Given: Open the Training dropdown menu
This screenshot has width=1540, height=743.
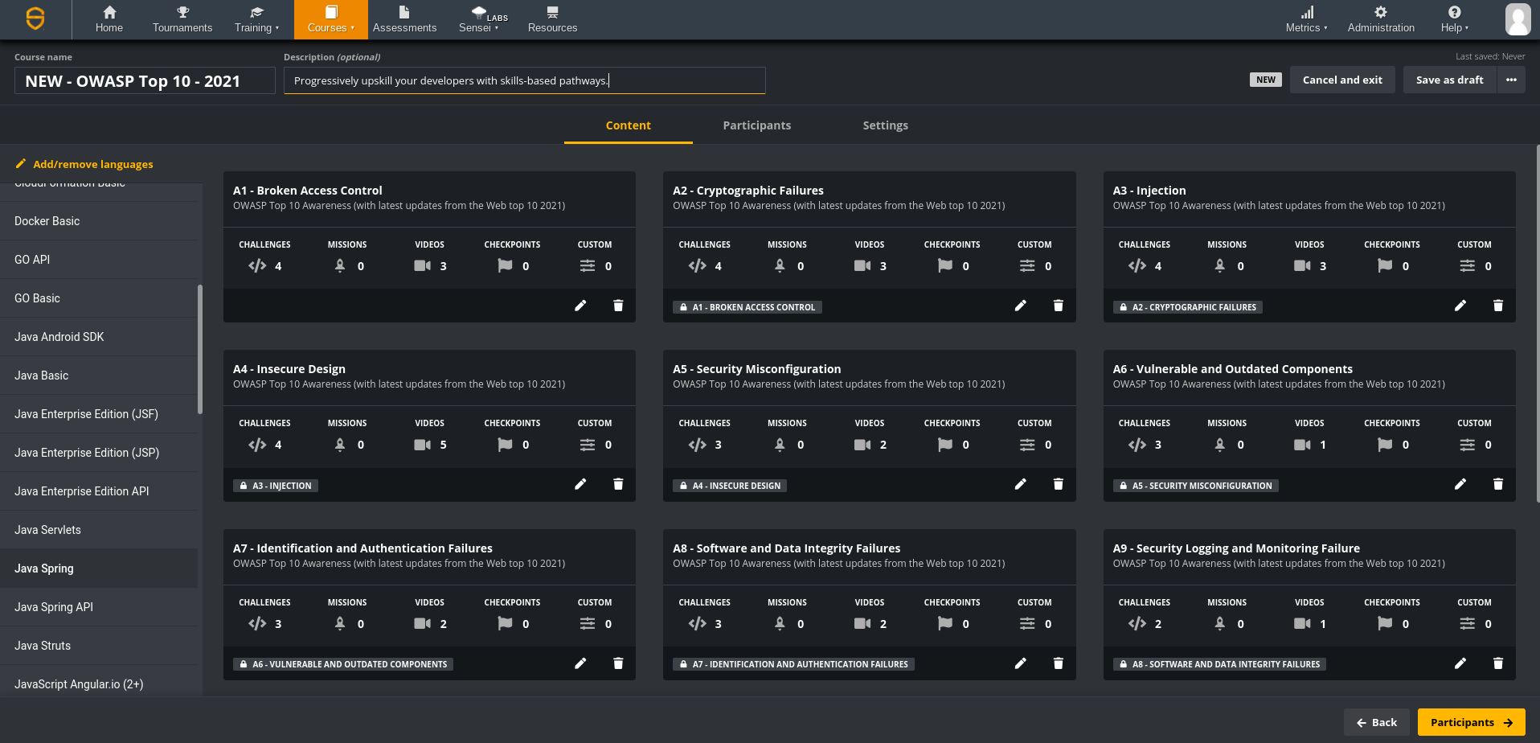Looking at the screenshot, I should tap(256, 19).
